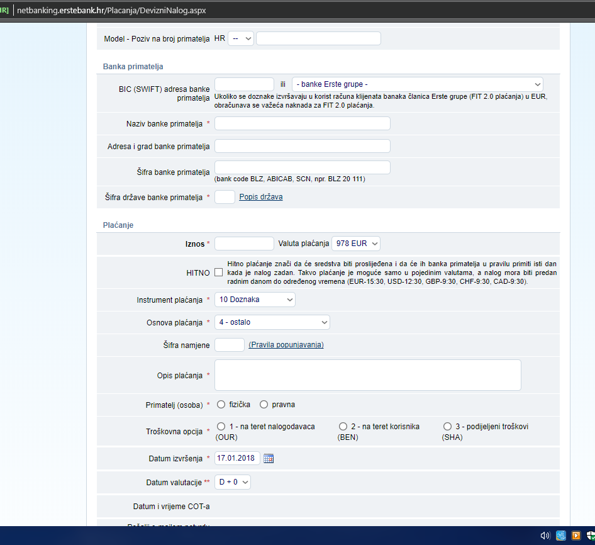Focus the Iznos amount field
The height and width of the screenshot is (545, 595).
(245, 244)
